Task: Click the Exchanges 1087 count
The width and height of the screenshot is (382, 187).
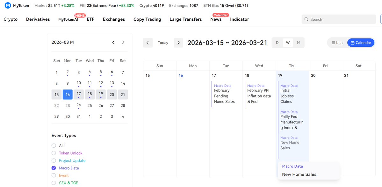Action: (184, 5)
